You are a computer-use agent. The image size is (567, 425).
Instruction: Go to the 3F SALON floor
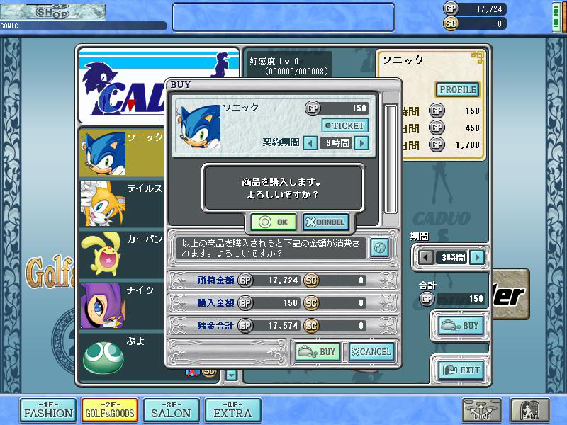pos(171,410)
